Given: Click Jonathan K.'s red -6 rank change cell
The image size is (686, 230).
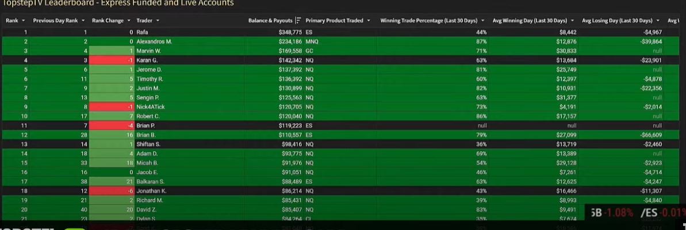Looking at the screenshot, I should [x=111, y=191].
